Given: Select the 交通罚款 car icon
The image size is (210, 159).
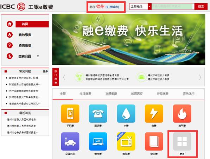Looking at the screenshot, I should tap(70, 141).
